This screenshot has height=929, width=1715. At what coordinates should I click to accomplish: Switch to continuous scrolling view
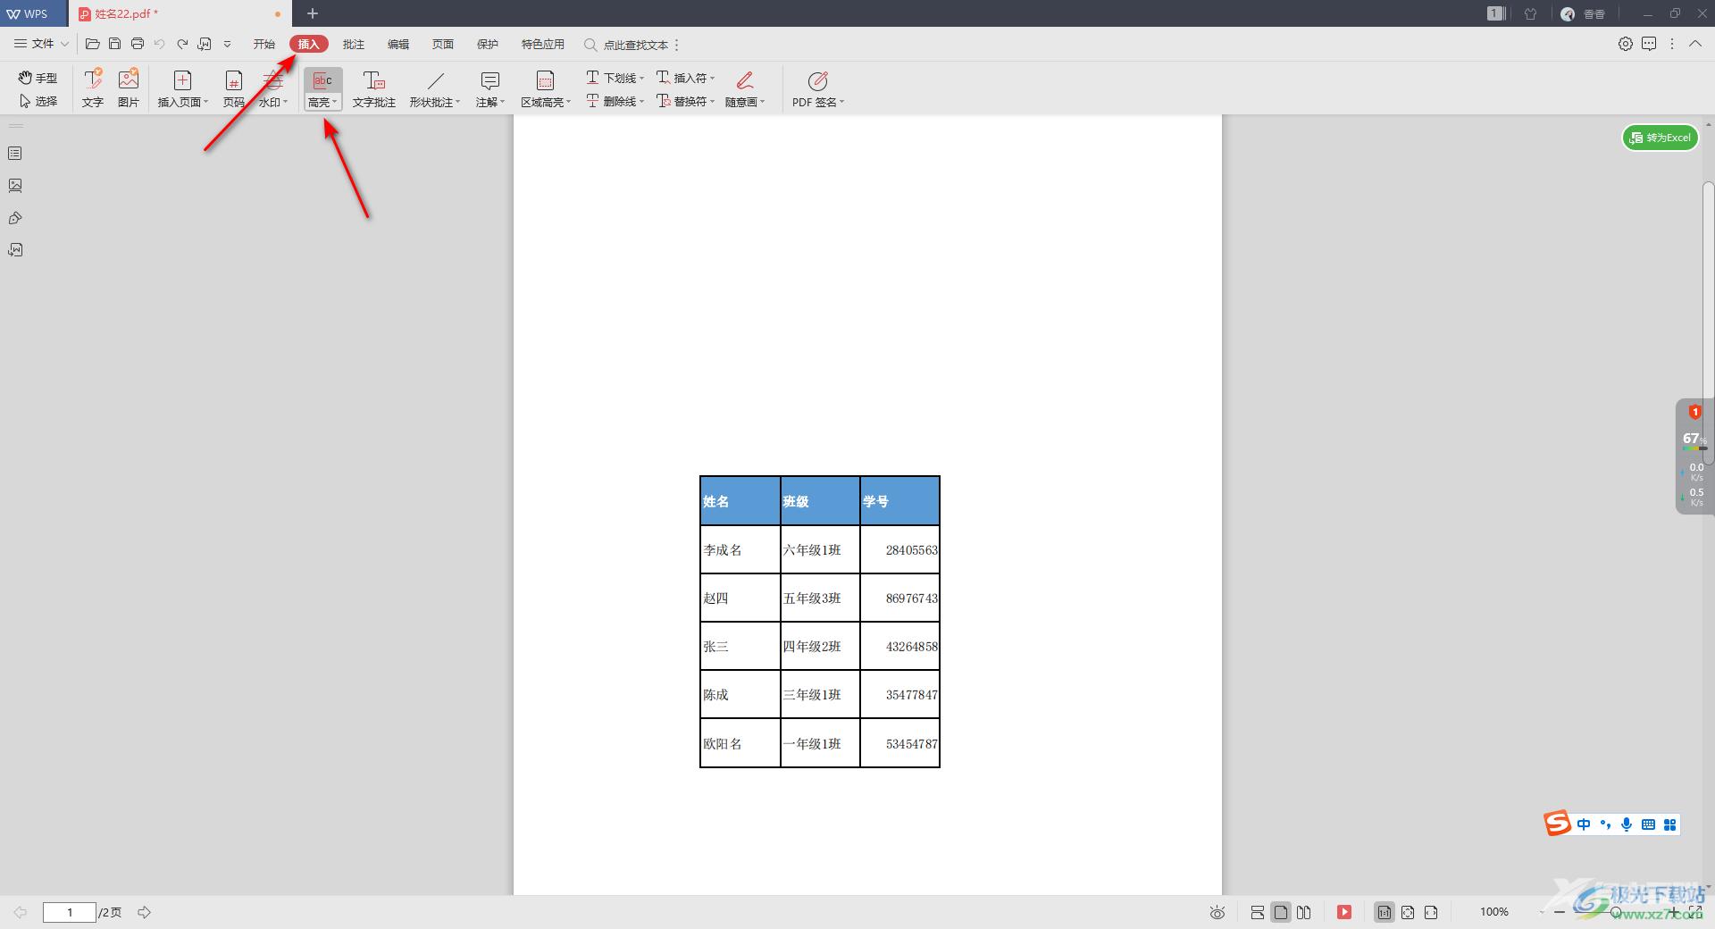[1258, 912]
